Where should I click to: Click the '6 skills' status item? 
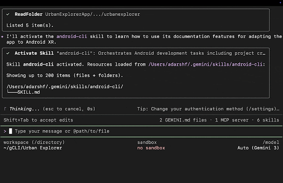click(267, 120)
